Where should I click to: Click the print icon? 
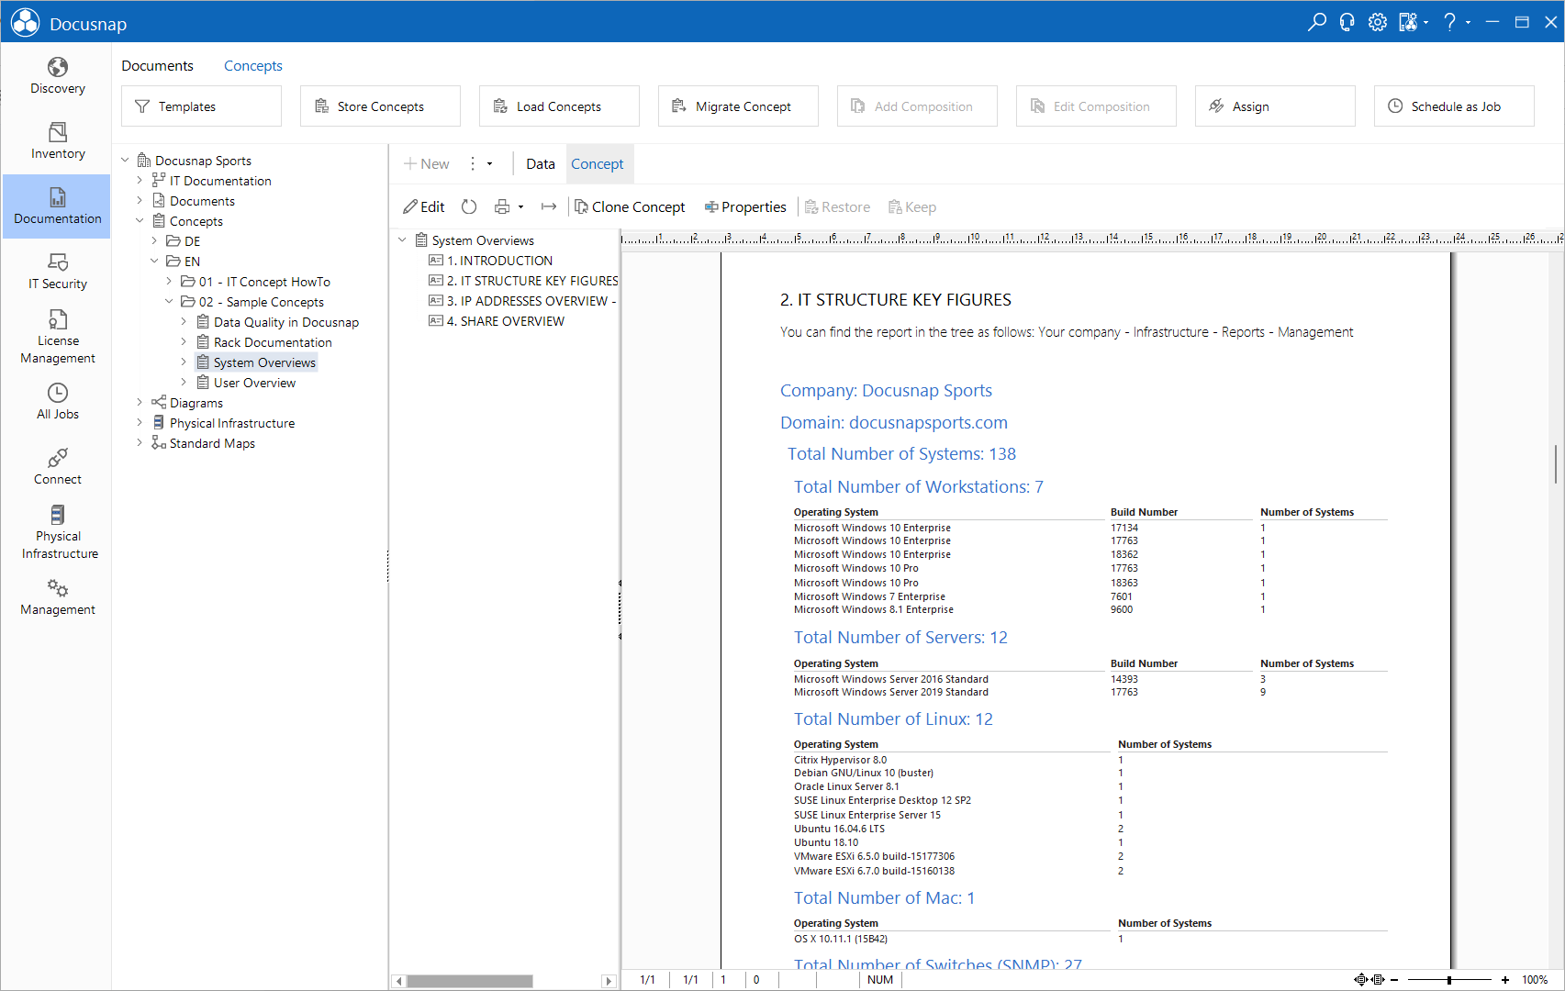[x=502, y=207]
